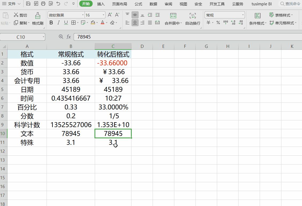Screen dimensions: 302x206
Task: Switch to the 插入 (Insert) tab
Action: pos(101,4)
